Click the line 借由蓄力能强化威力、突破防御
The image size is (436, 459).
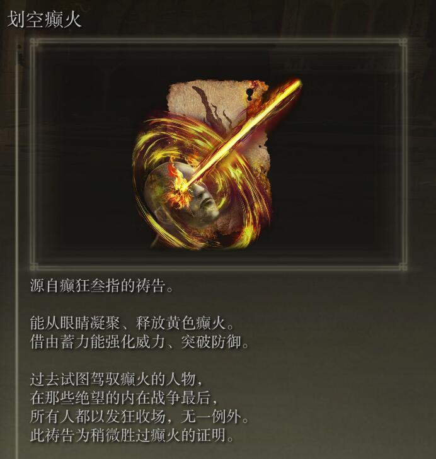(139, 342)
